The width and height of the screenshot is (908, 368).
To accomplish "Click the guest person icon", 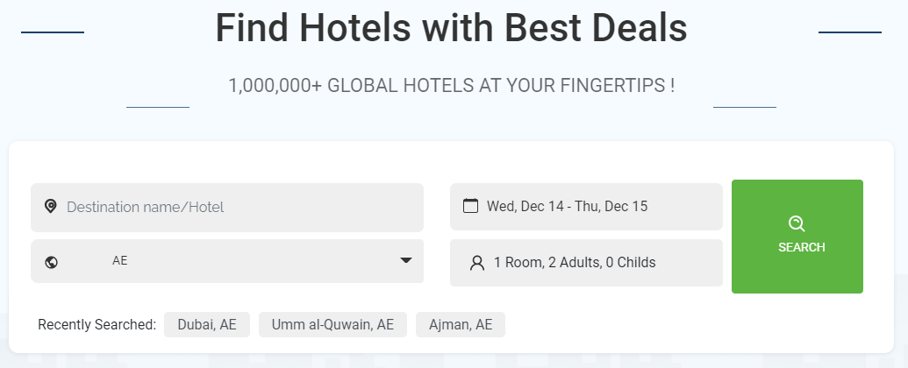I will pos(477,263).
